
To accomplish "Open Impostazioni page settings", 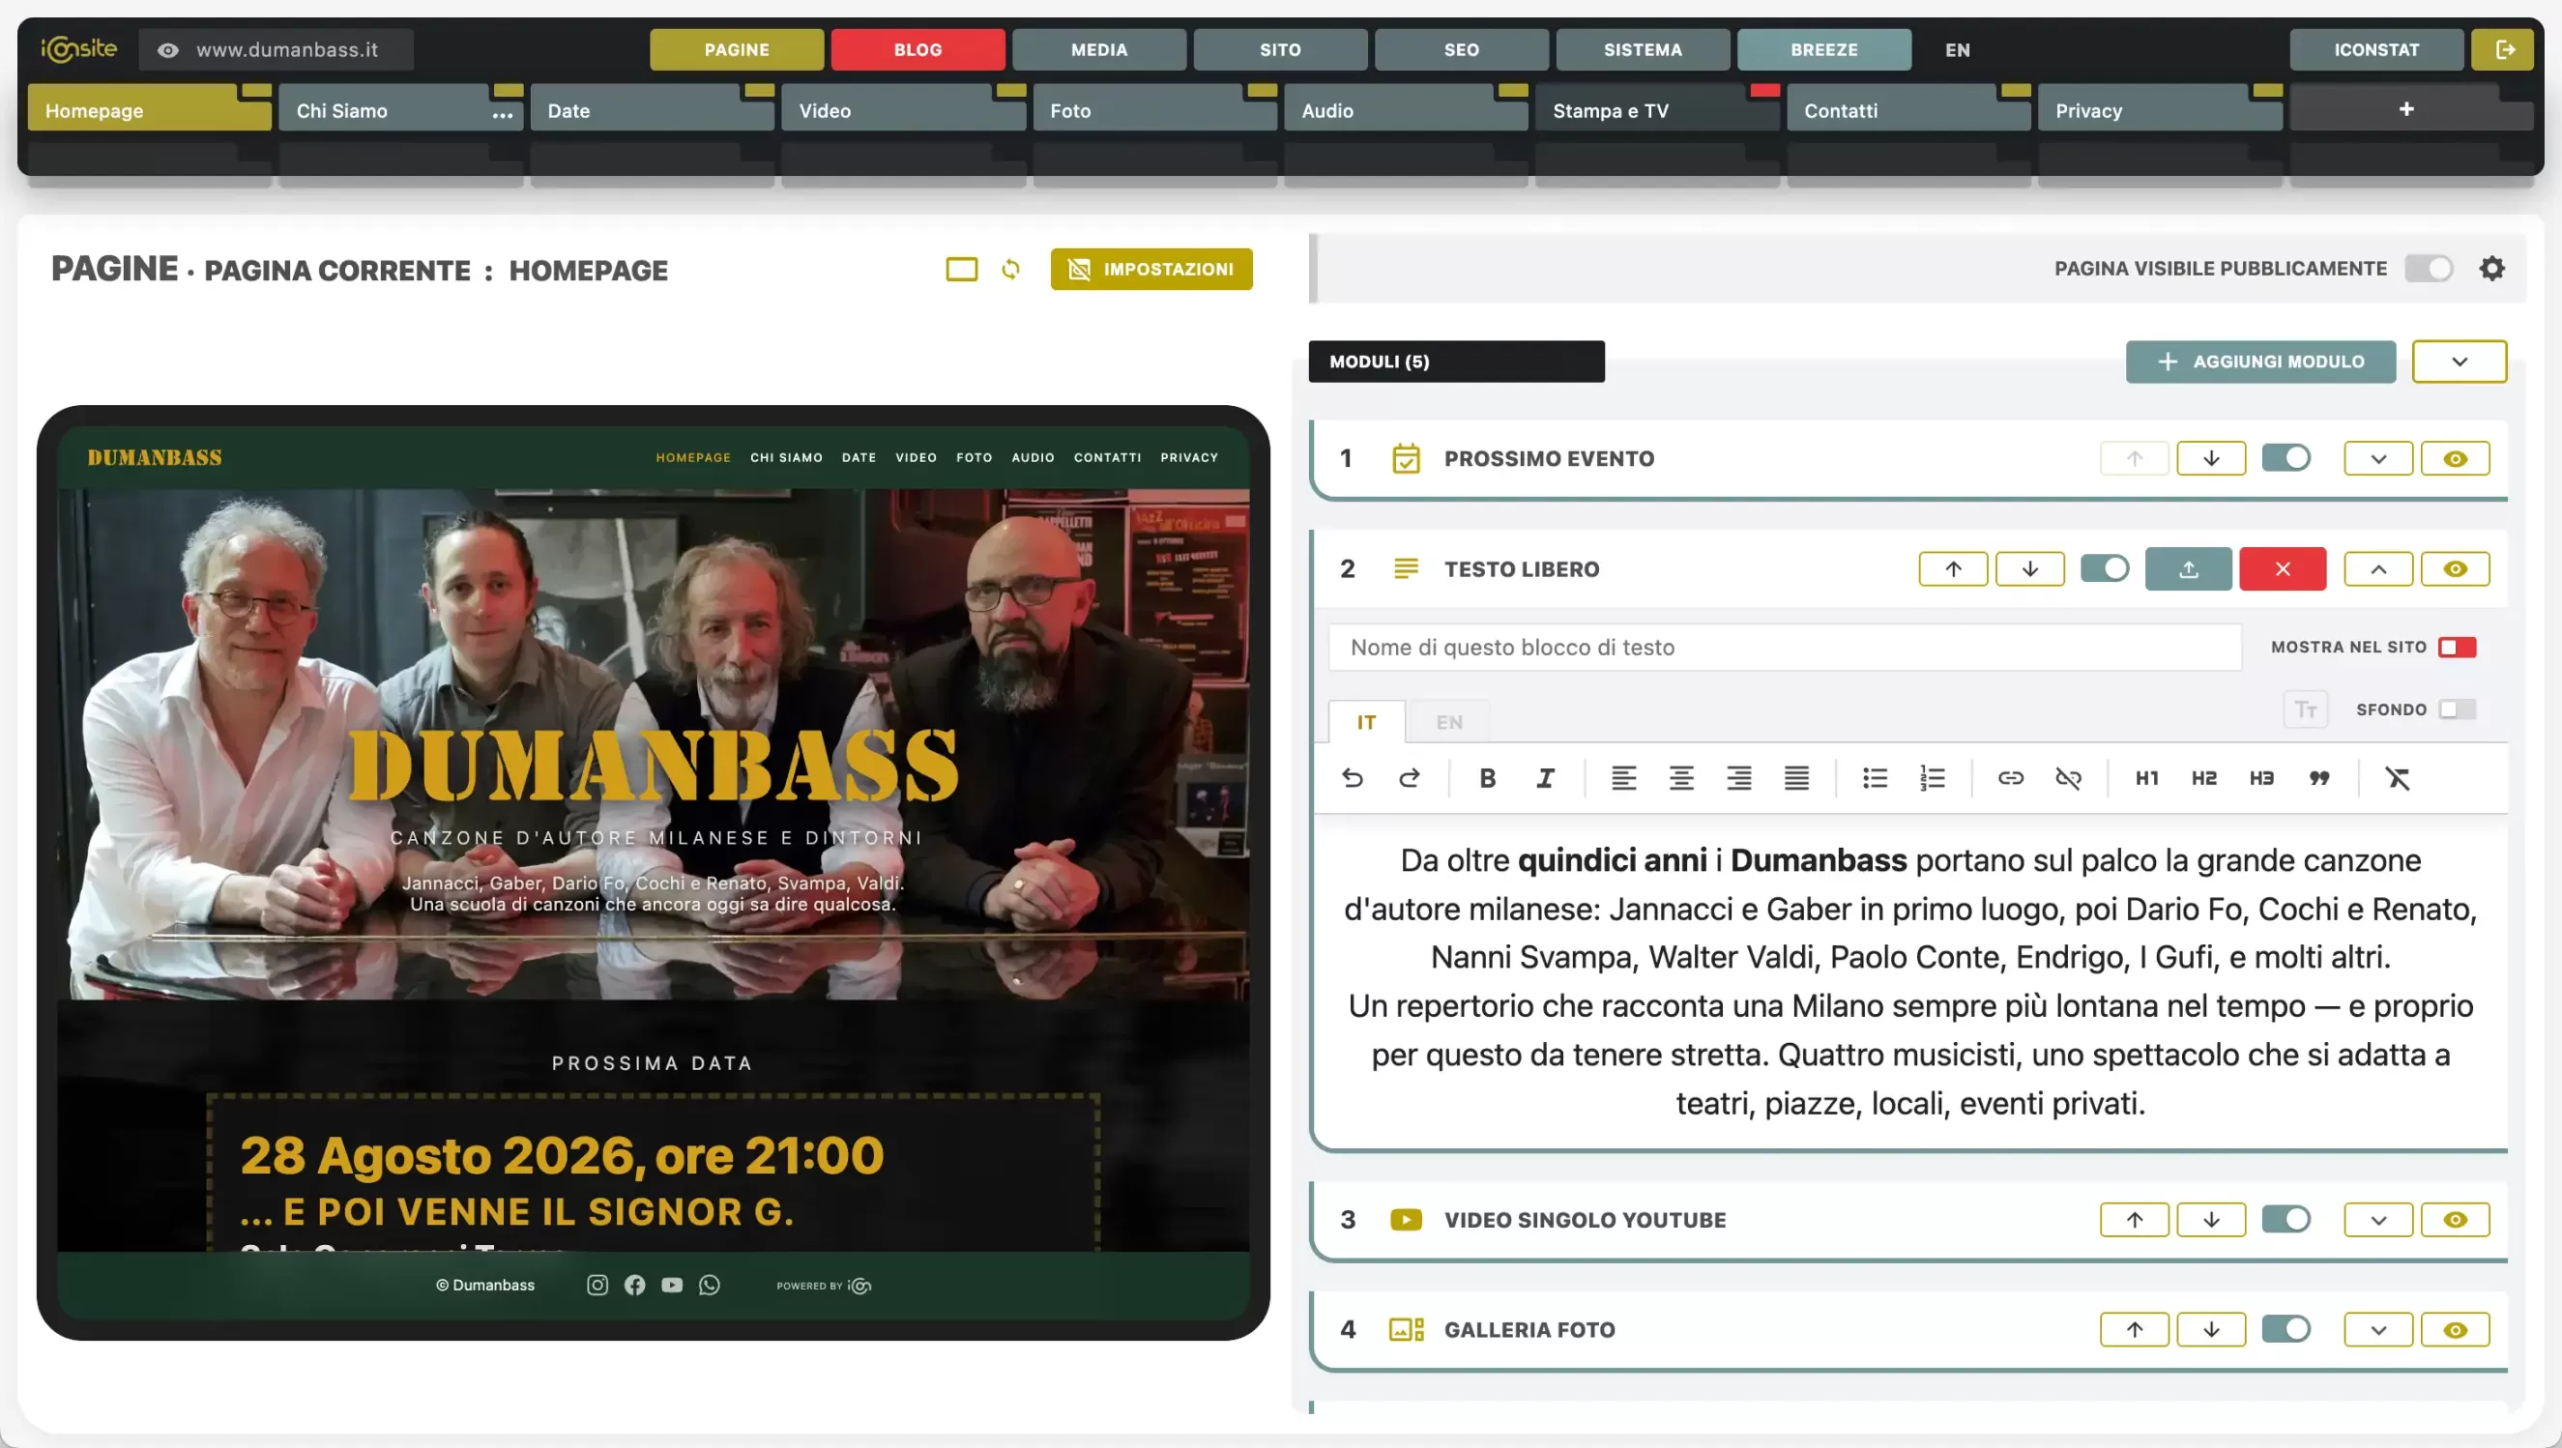I will (x=1150, y=269).
